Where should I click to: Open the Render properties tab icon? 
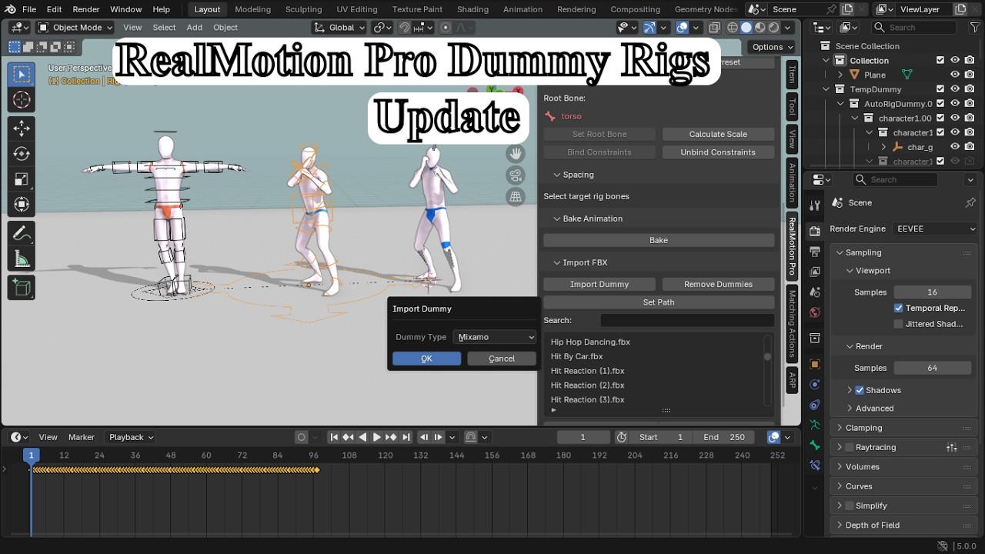(815, 231)
